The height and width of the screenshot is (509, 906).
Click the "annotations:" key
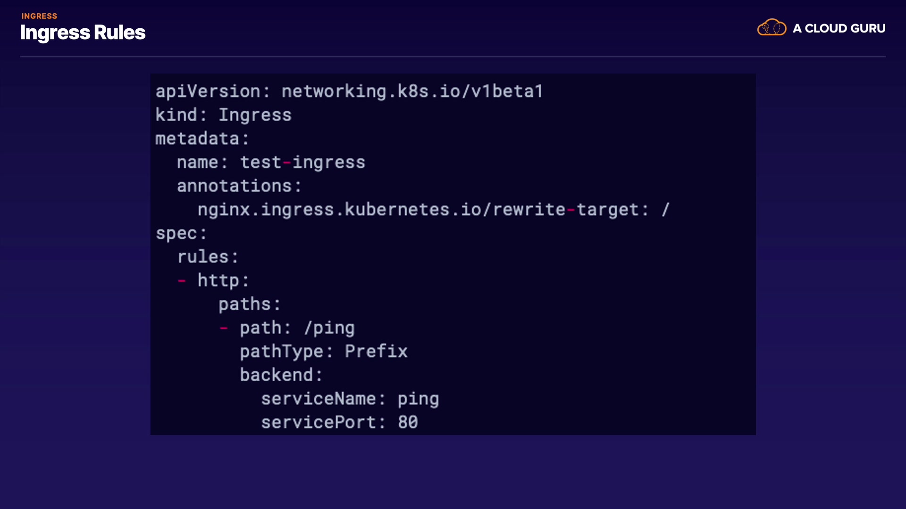point(239,186)
